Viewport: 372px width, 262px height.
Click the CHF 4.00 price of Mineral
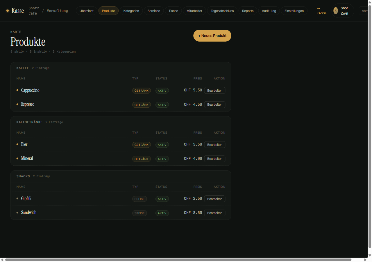tap(193, 159)
